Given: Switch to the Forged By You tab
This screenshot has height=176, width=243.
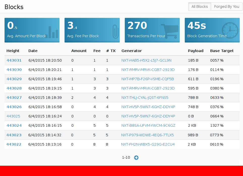Looking at the screenshot, I should coord(226,7).
